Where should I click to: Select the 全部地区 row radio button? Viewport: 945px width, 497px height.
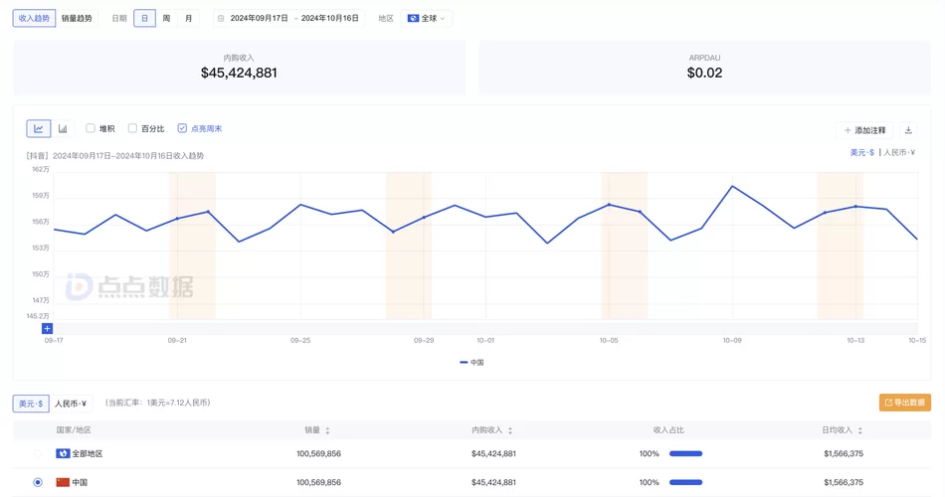pyautogui.click(x=38, y=453)
